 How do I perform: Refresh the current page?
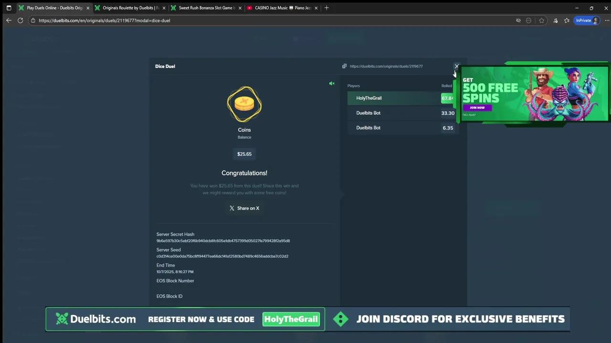click(x=21, y=20)
